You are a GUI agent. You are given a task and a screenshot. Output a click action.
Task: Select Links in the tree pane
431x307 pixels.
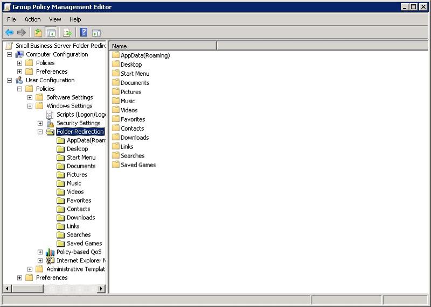coord(73,226)
